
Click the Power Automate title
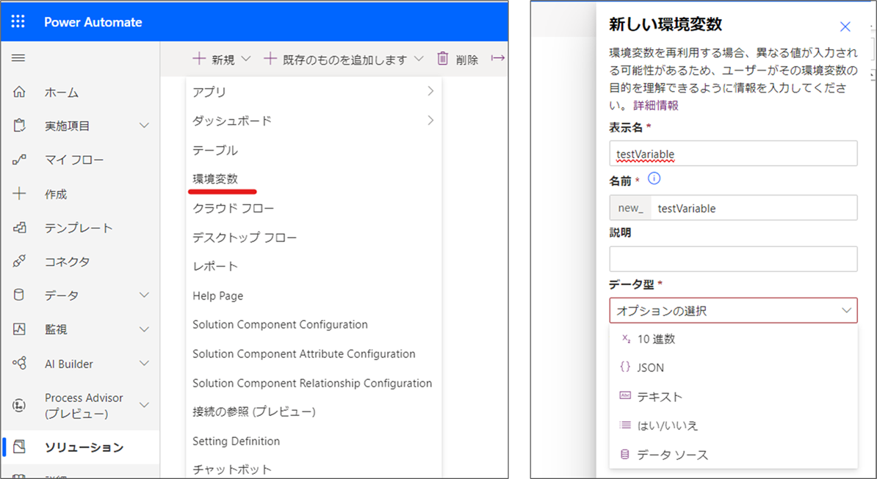coord(93,22)
